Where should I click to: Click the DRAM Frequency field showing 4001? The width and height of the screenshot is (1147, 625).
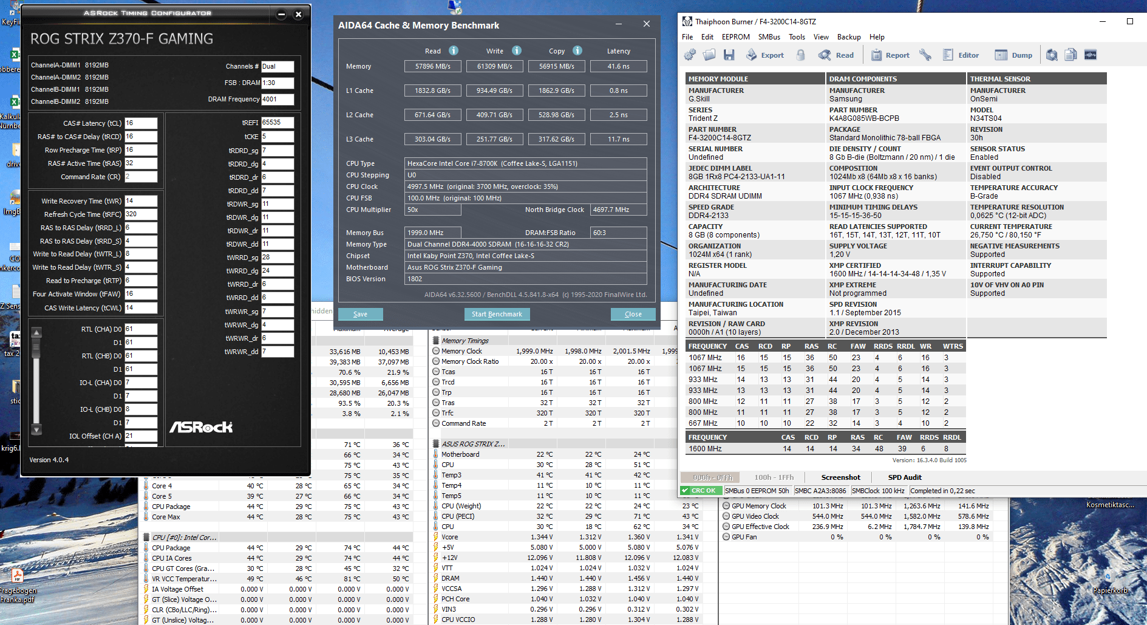coord(277,99)
